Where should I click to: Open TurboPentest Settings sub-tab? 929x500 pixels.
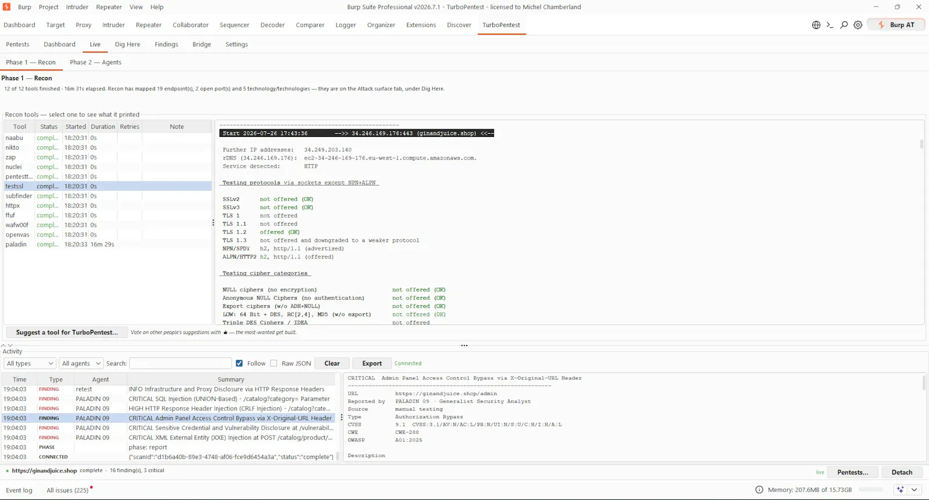tap(236, 44)
